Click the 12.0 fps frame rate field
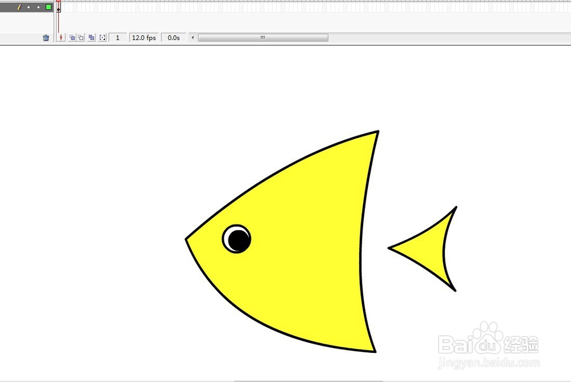The width and height of the screenshot is (571, 382). [144, 38]
